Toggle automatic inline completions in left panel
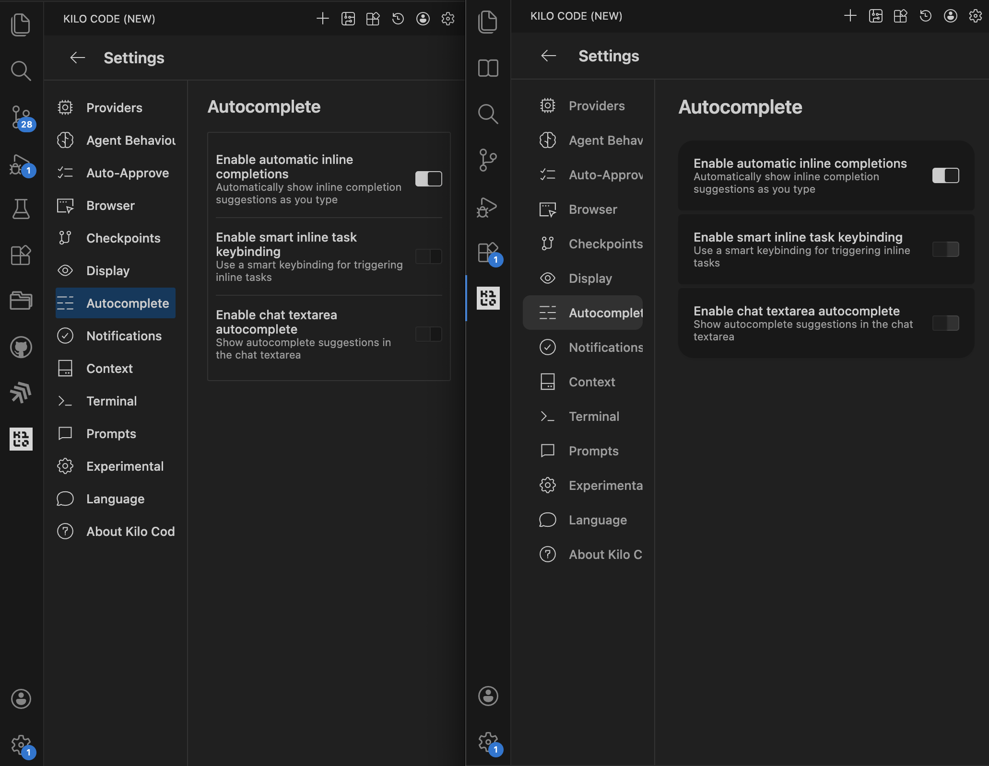 pos(428,179)
